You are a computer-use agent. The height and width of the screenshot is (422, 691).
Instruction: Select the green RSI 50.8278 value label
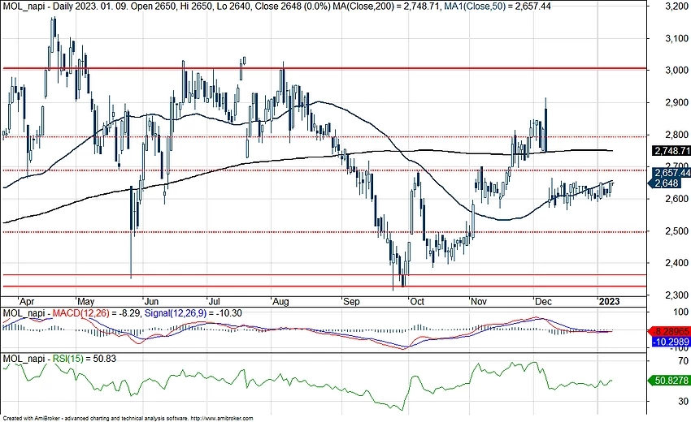coord(671,380)
